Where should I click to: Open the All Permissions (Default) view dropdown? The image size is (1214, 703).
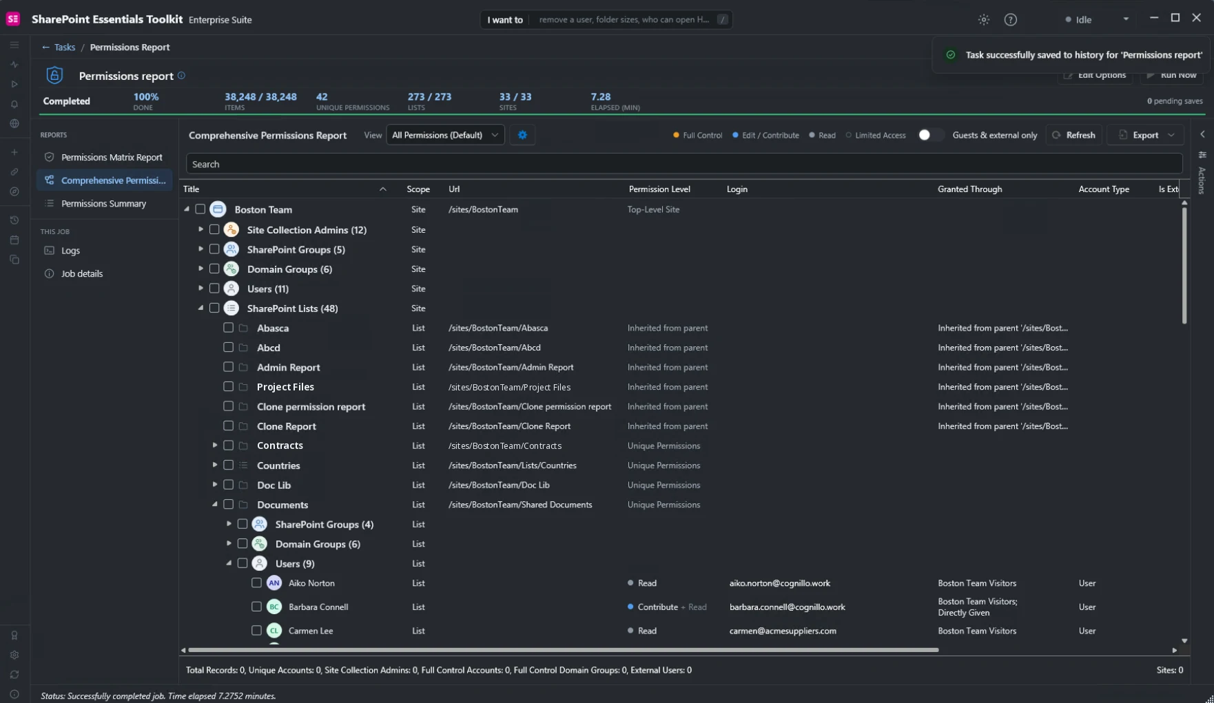pos(445,135)
